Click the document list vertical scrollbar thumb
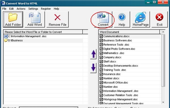The height and width of the screenshot is (108, 170). point(163,60)
